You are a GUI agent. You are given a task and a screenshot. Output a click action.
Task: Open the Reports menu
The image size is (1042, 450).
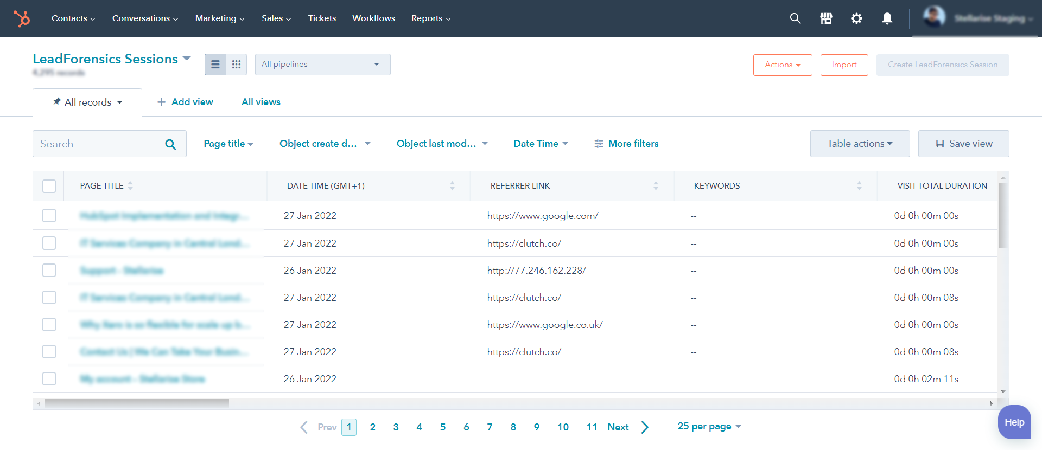coord(431,18)
